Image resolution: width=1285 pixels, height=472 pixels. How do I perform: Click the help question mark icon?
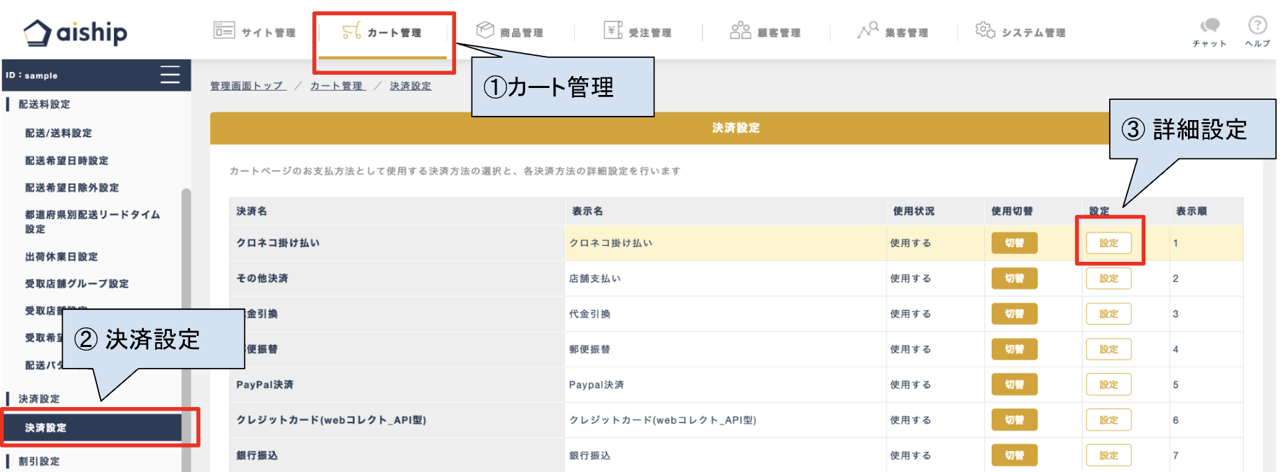[1257, 26]
